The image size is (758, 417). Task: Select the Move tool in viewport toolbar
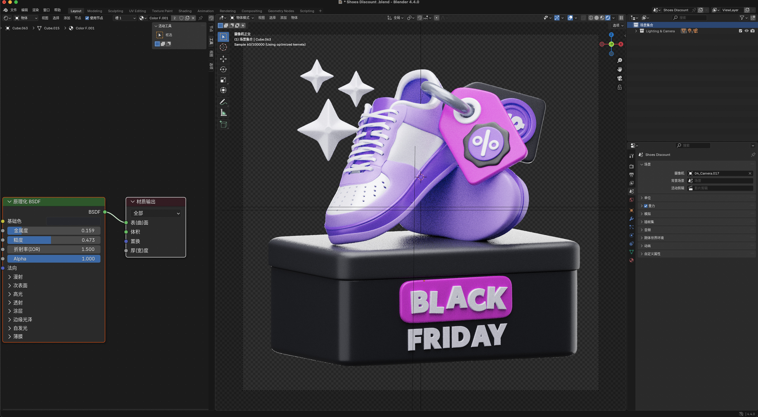[x=223, y=59]
